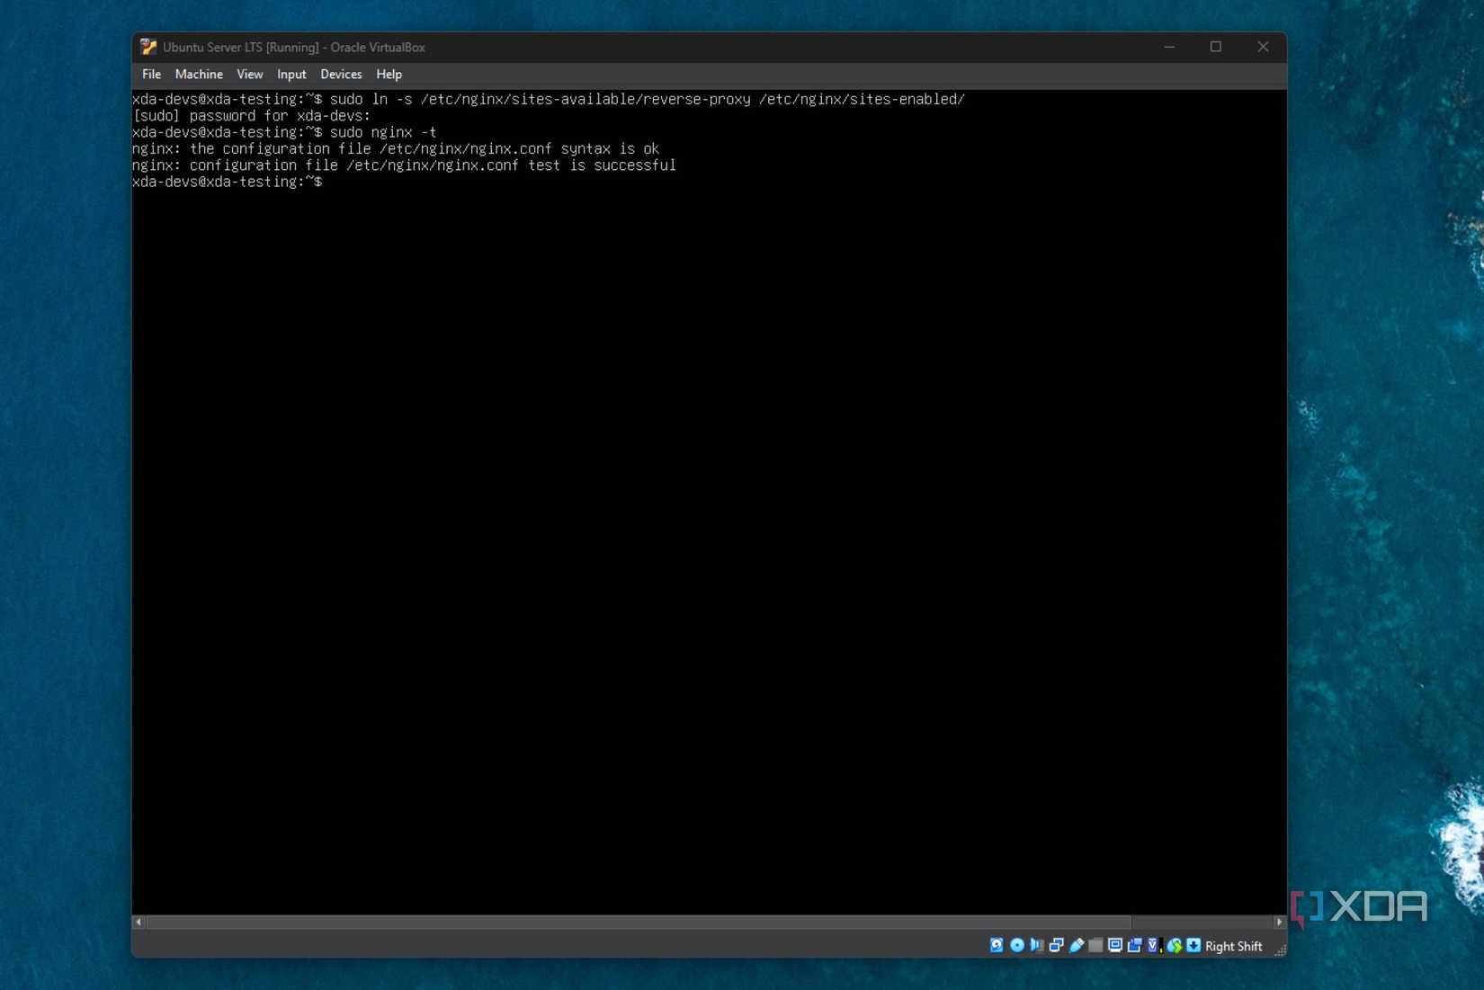The width and height of the screenshot is (1484, 990).
Task: Click the hard disk activity indicator
Action: pyautogui.click(x=996, y=946)
